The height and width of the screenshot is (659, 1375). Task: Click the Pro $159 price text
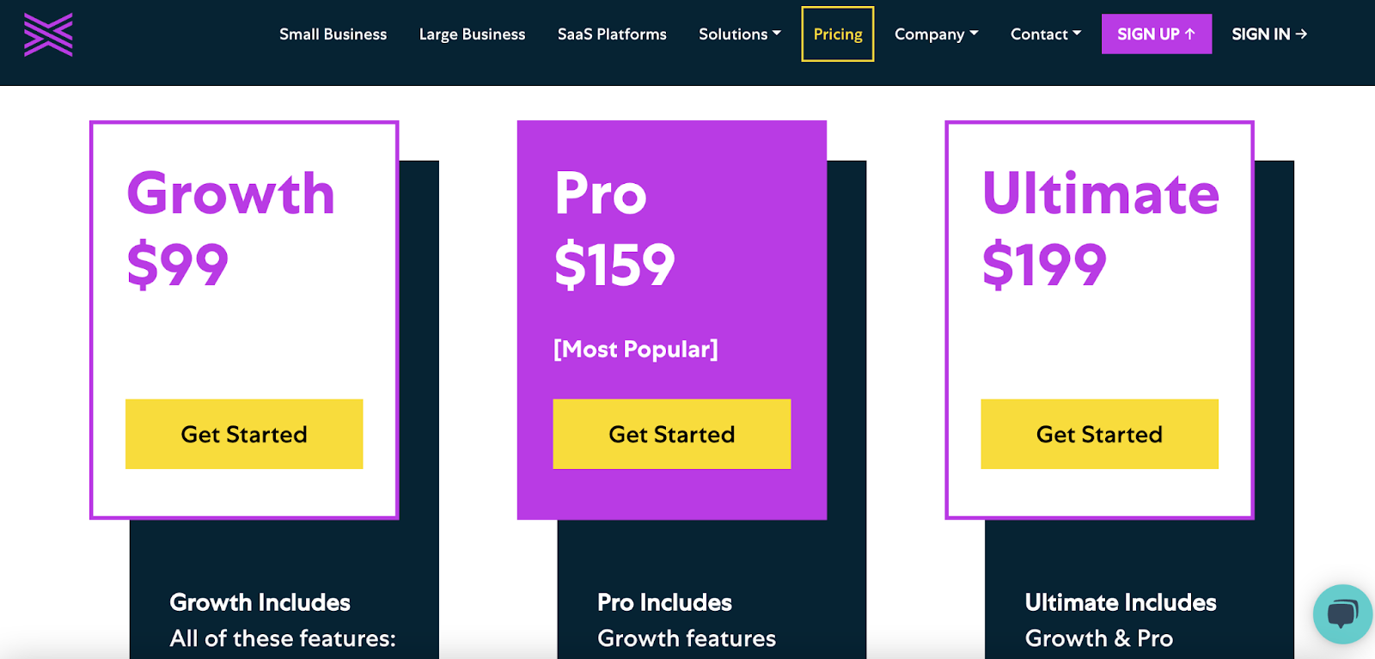[x=614, y=265]
